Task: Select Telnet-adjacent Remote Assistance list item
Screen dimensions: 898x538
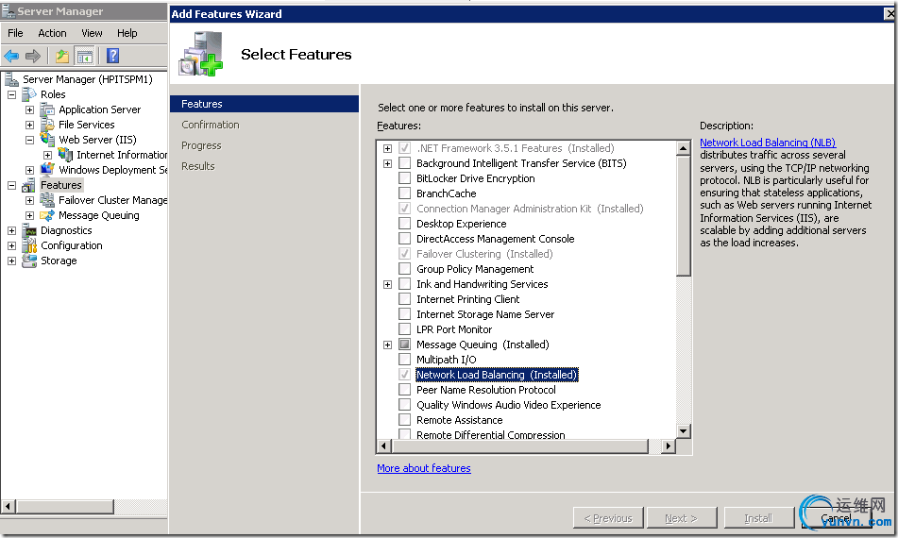Action: click(x=459, y=420)
